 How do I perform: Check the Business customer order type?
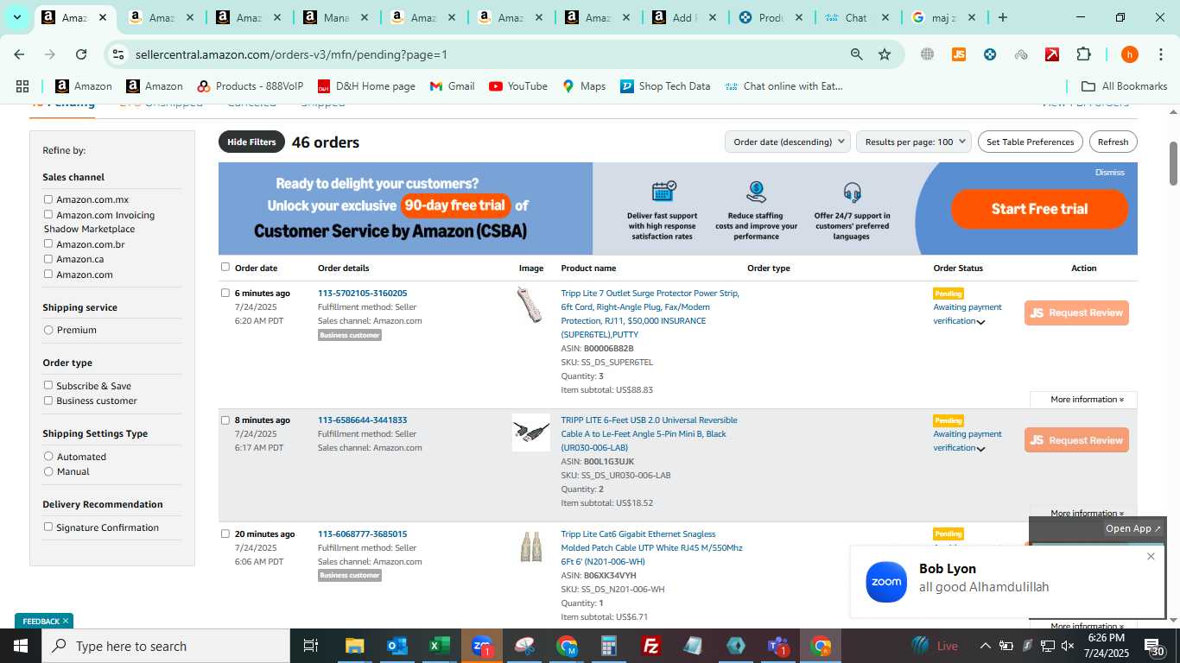[x=48, y=400]
